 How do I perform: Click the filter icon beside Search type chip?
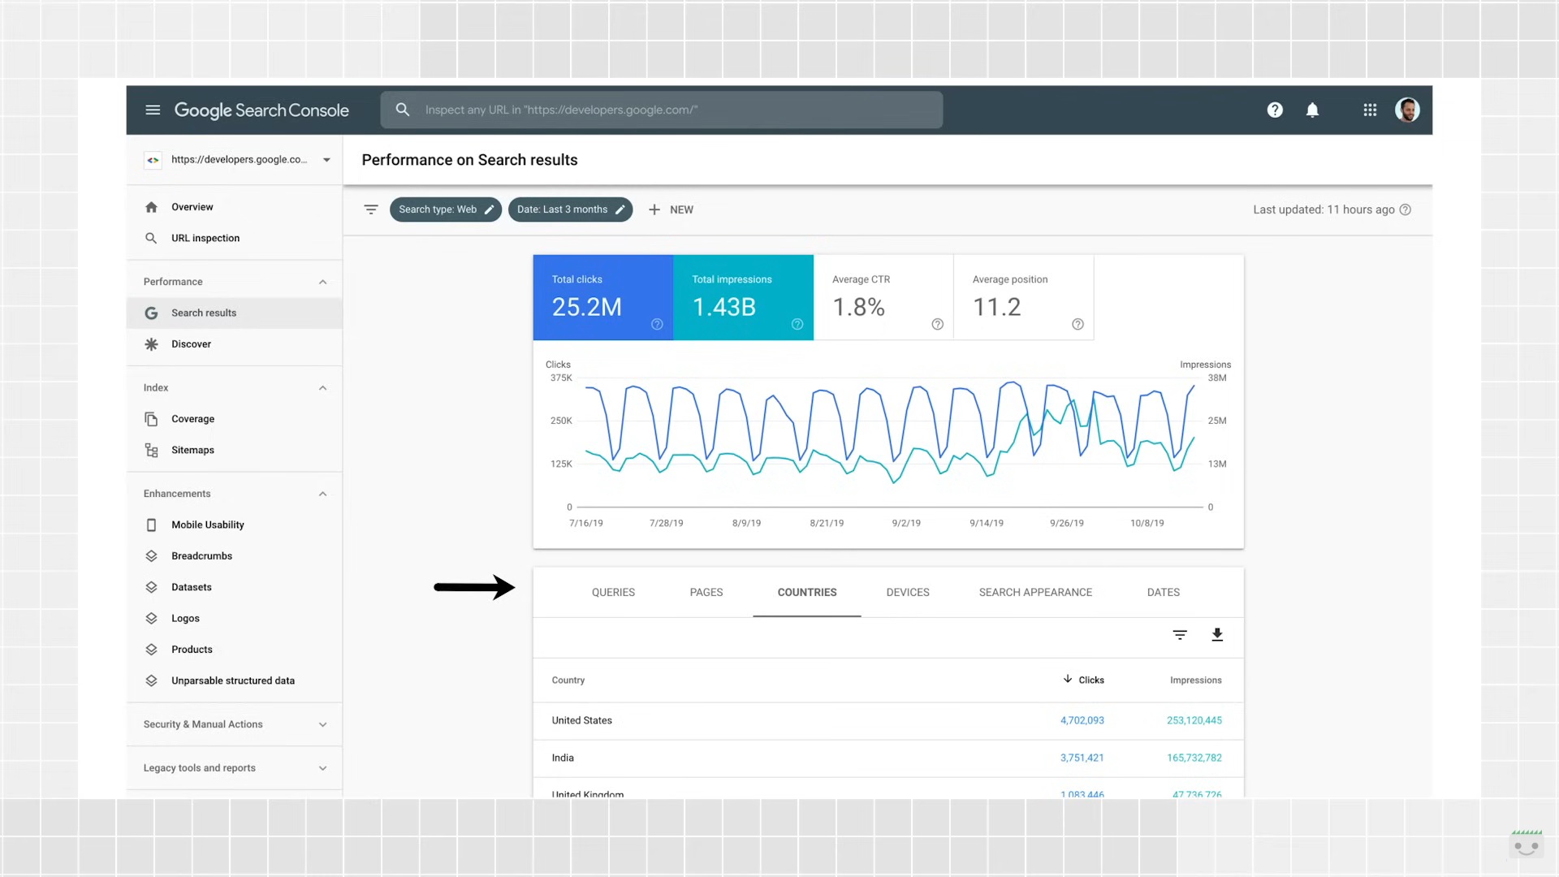(371, 210)
